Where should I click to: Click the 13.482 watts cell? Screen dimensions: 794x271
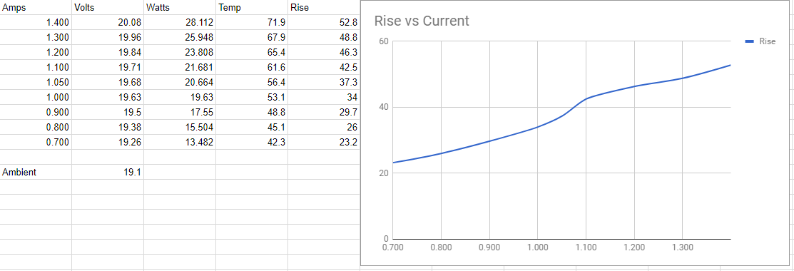tap(180, 143)
